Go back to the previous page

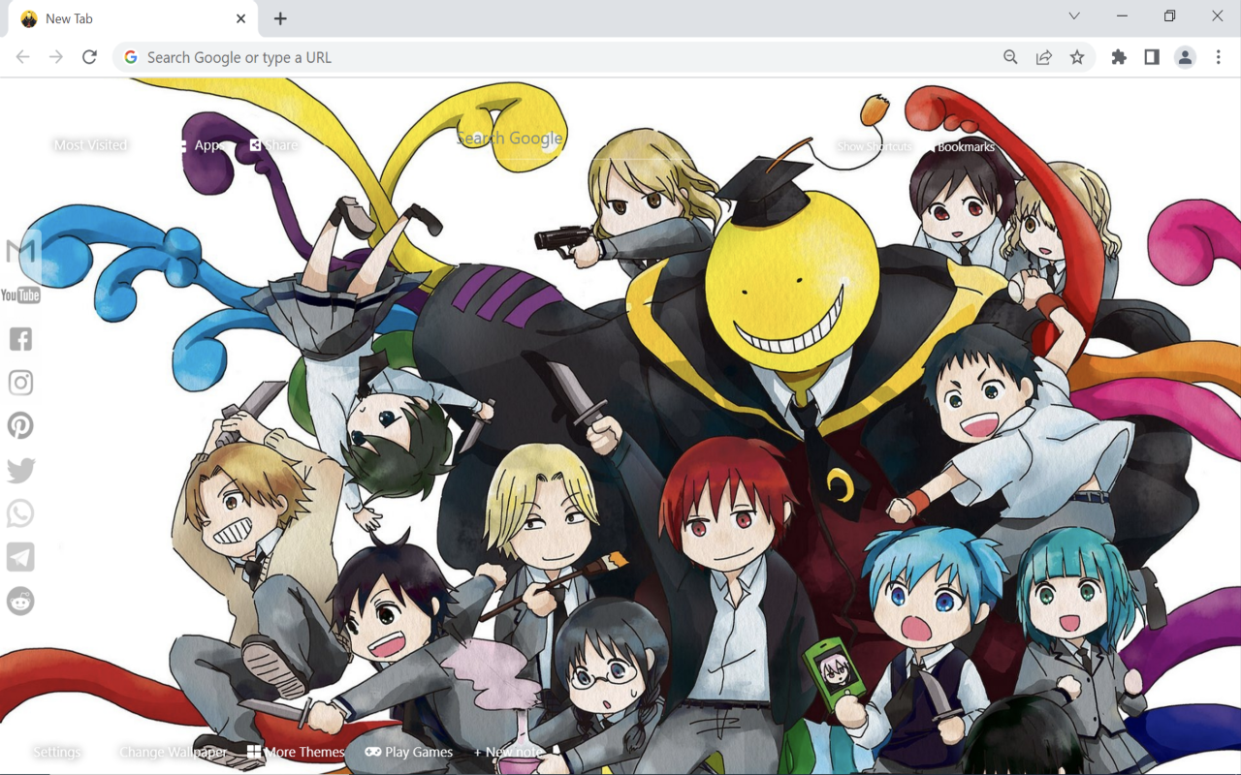pos(23,57)
